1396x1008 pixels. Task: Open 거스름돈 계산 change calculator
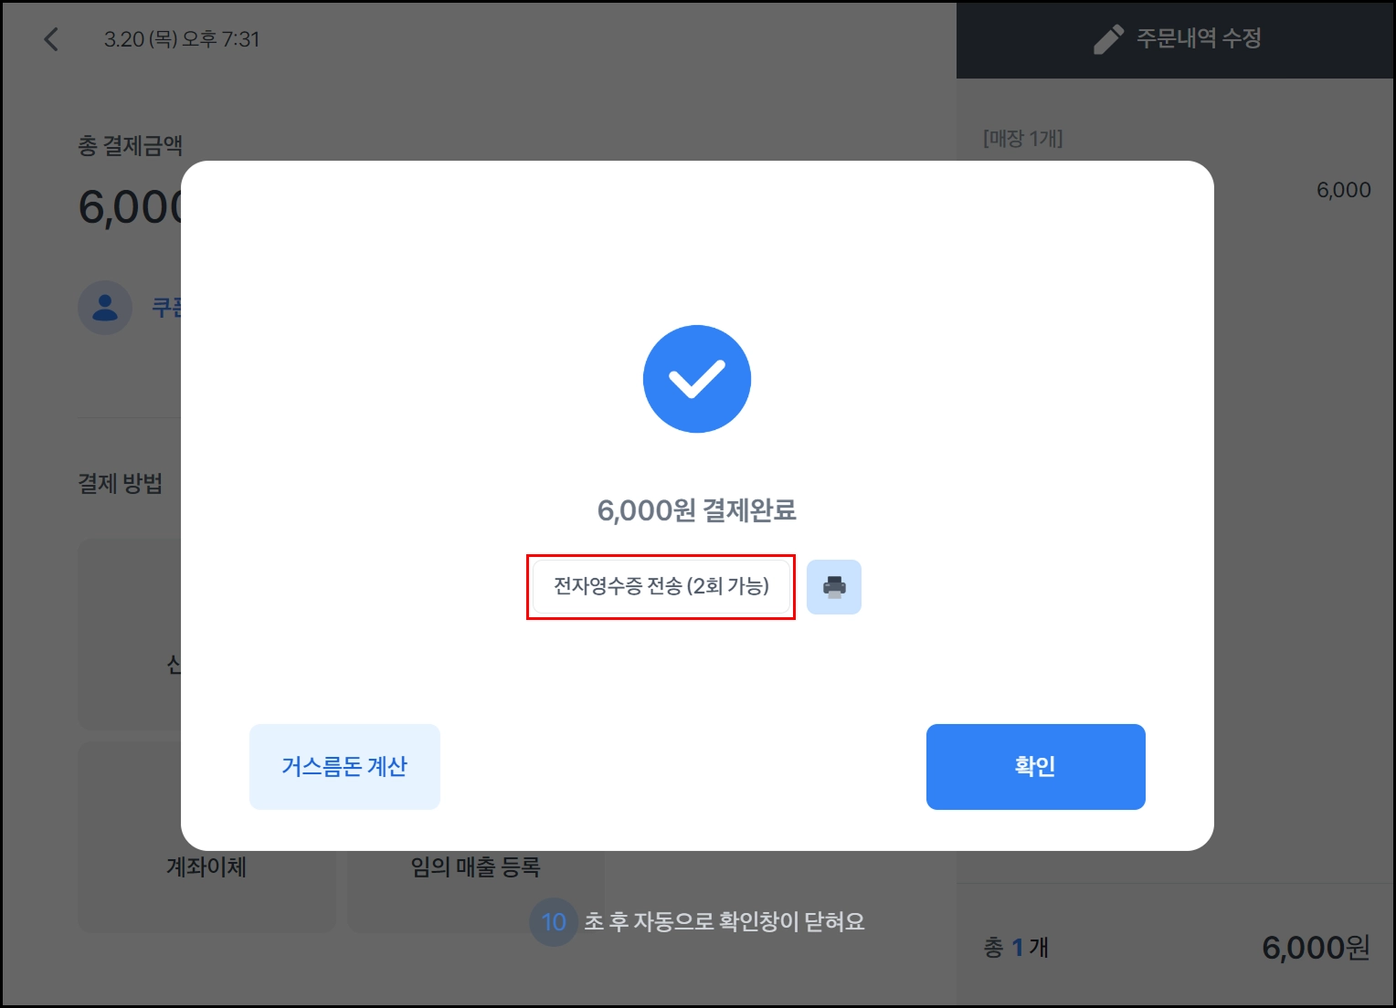pos(344,767)
